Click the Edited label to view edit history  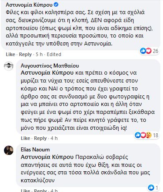[54, 54]
